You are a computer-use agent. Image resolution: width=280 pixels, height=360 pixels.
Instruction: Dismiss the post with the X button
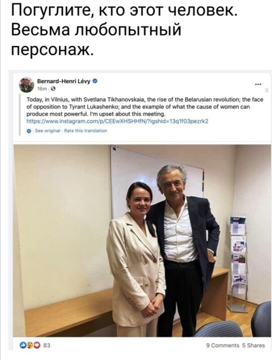click(266, 90)
